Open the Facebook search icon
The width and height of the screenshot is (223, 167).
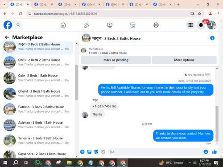(x=18, y=25)
